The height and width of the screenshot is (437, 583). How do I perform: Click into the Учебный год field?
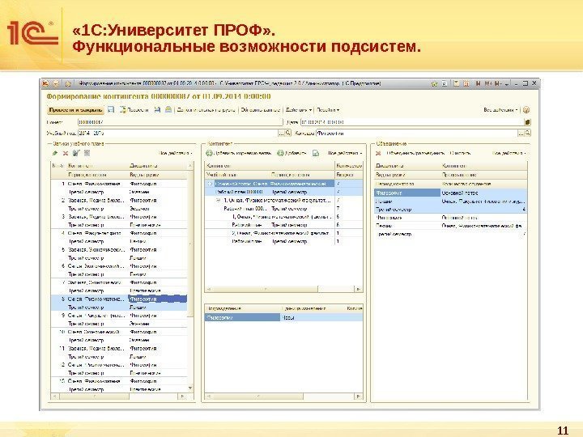pos(177,133)
